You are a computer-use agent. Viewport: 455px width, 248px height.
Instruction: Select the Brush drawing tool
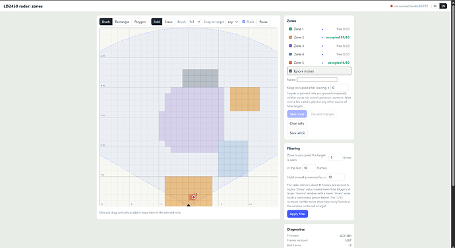pyautogui.click(x=106, y=22)
